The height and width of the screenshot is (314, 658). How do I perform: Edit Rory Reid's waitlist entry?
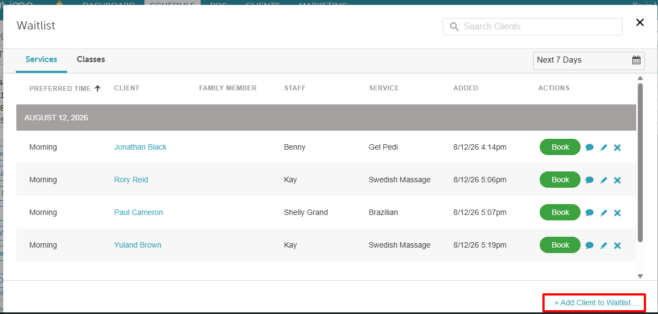(x=603, y=180)
